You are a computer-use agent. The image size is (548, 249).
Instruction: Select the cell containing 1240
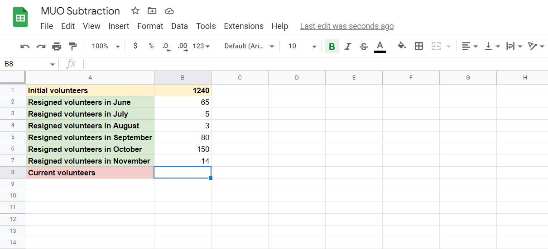tap(183, 90)
